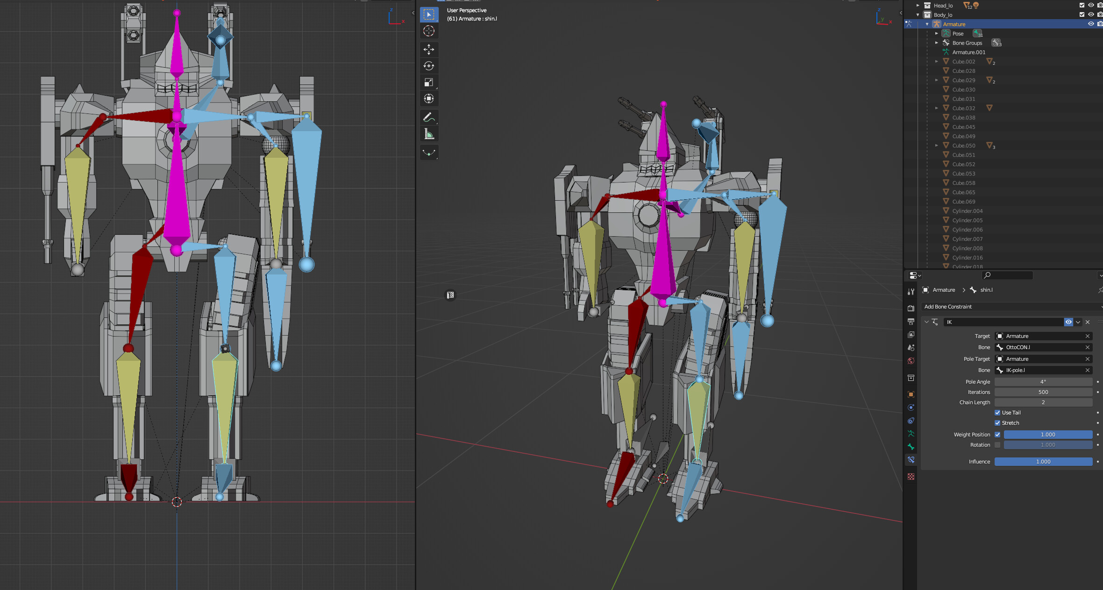Expand the Bone Groups tree item
Screen dimensions: 1103x590
(x=937, y=43)
